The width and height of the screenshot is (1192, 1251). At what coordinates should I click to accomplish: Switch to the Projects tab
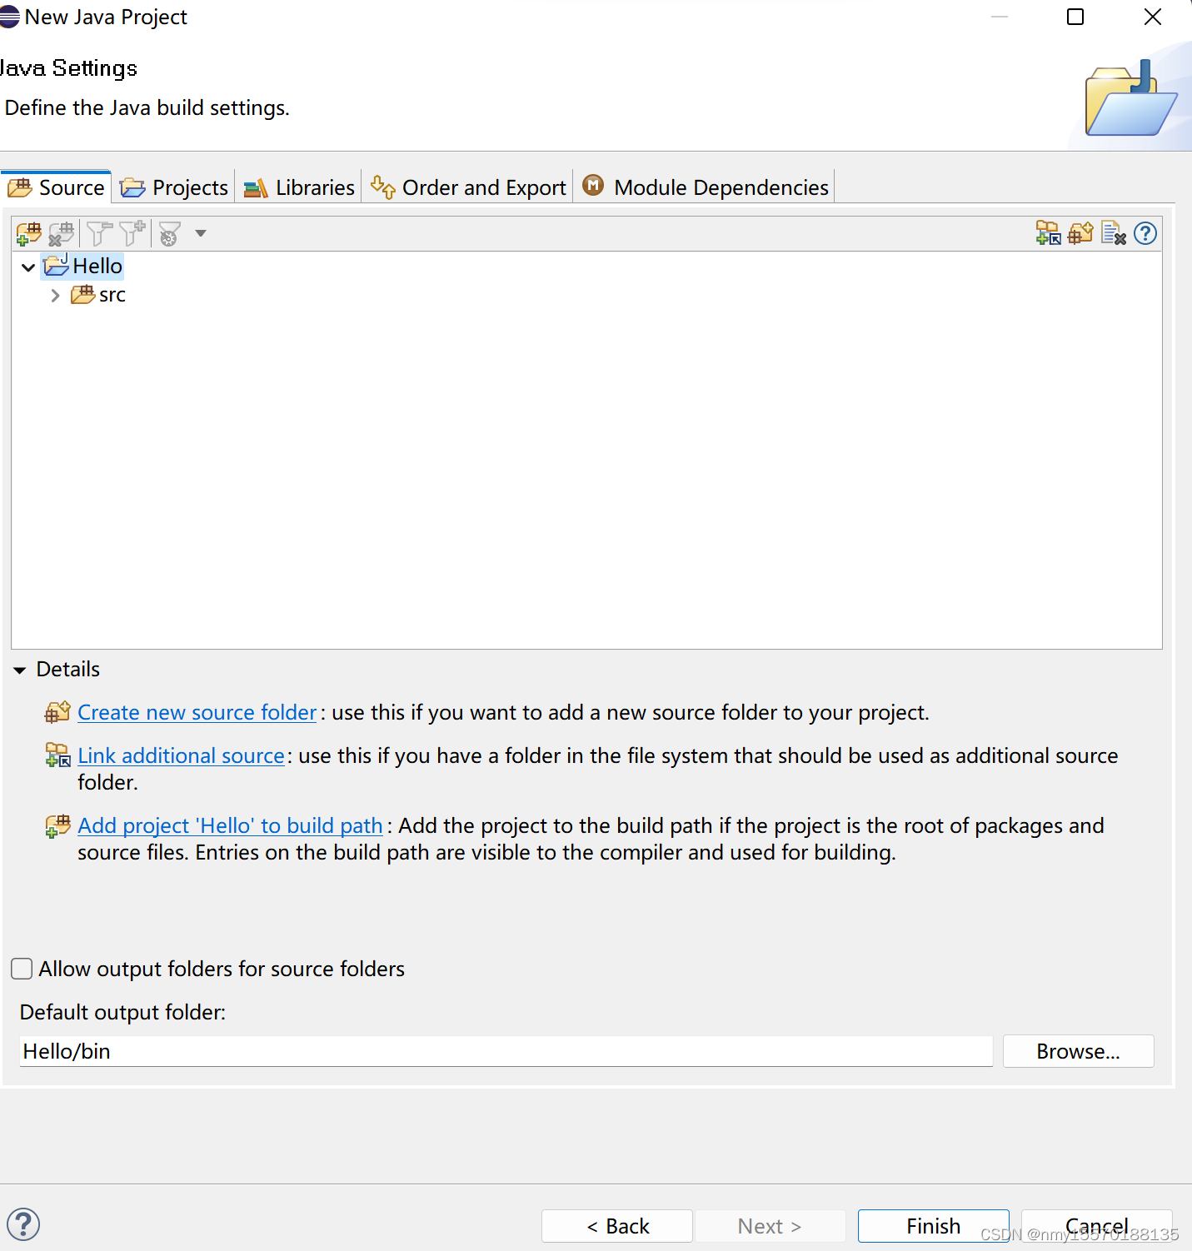(x=174, y=187)
